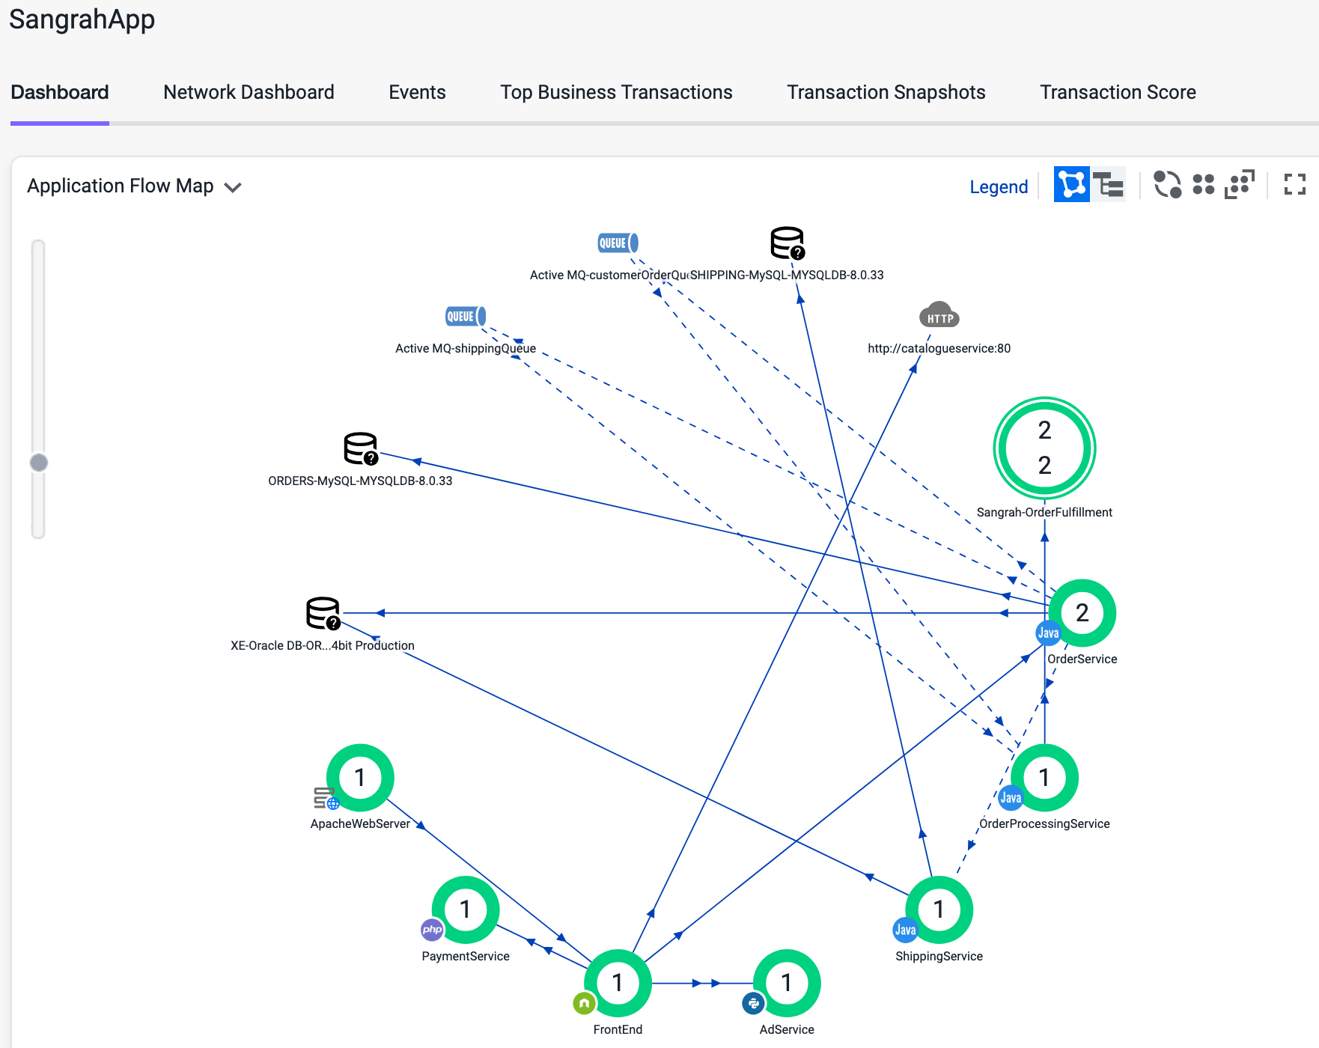Click the Active MQ-shippingQueue label
1319x1048 pixels.
pos(466,348)
